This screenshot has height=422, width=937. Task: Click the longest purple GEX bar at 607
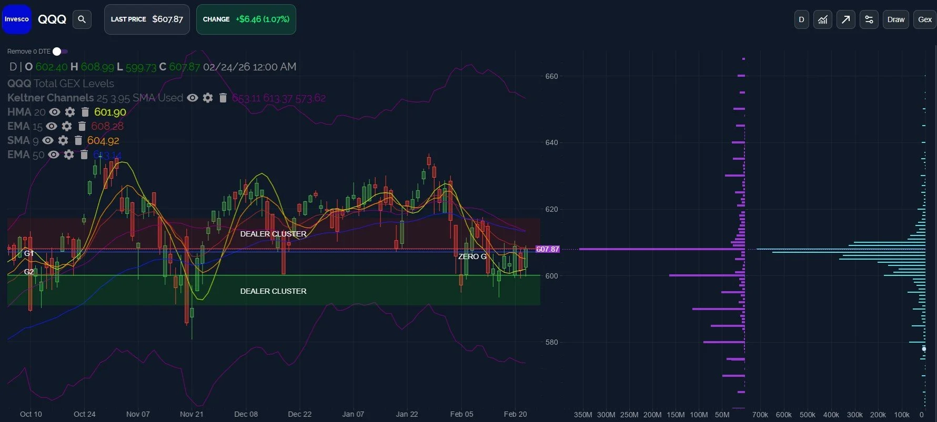662,249
